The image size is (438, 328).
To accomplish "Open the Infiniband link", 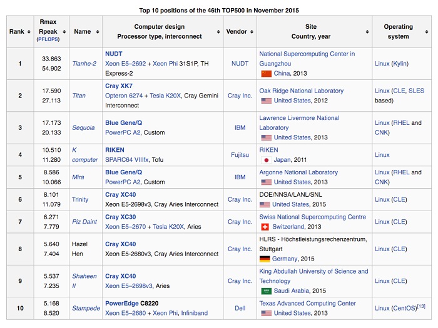I will (x=194, y=313).
